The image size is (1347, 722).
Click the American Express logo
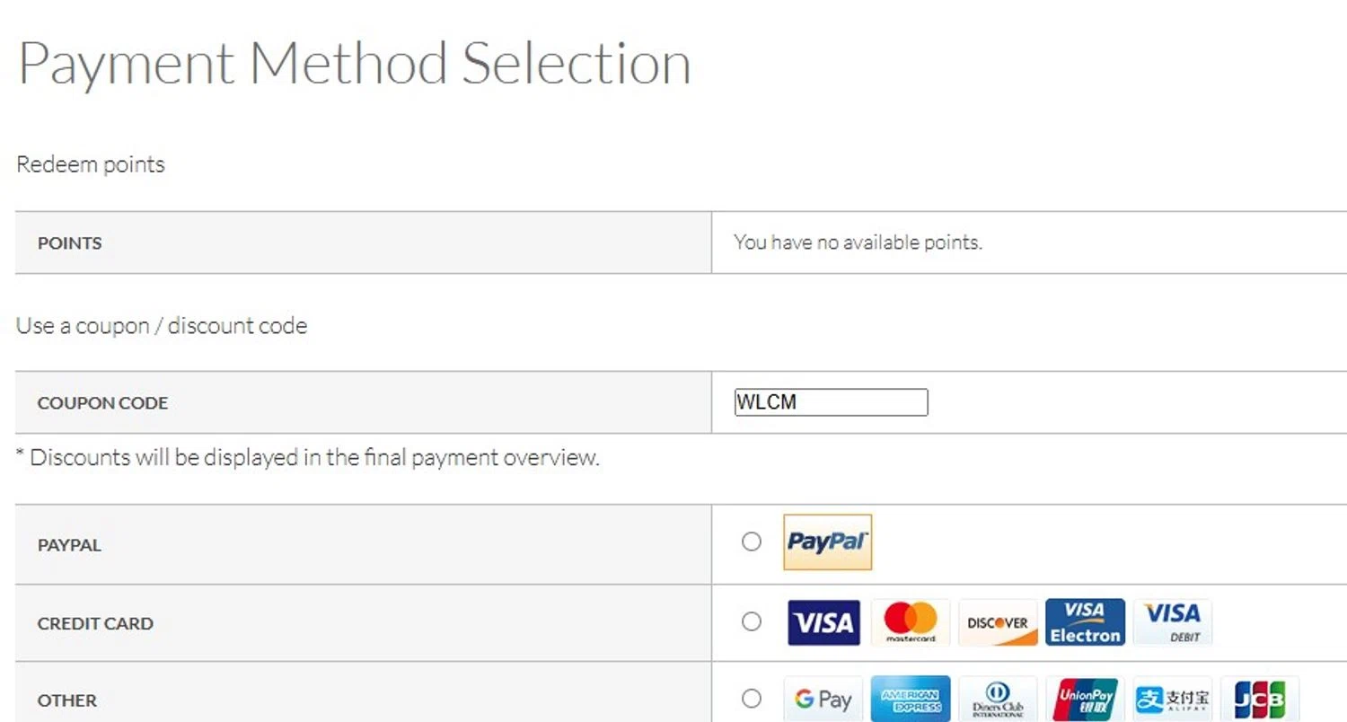coord(911,700)
